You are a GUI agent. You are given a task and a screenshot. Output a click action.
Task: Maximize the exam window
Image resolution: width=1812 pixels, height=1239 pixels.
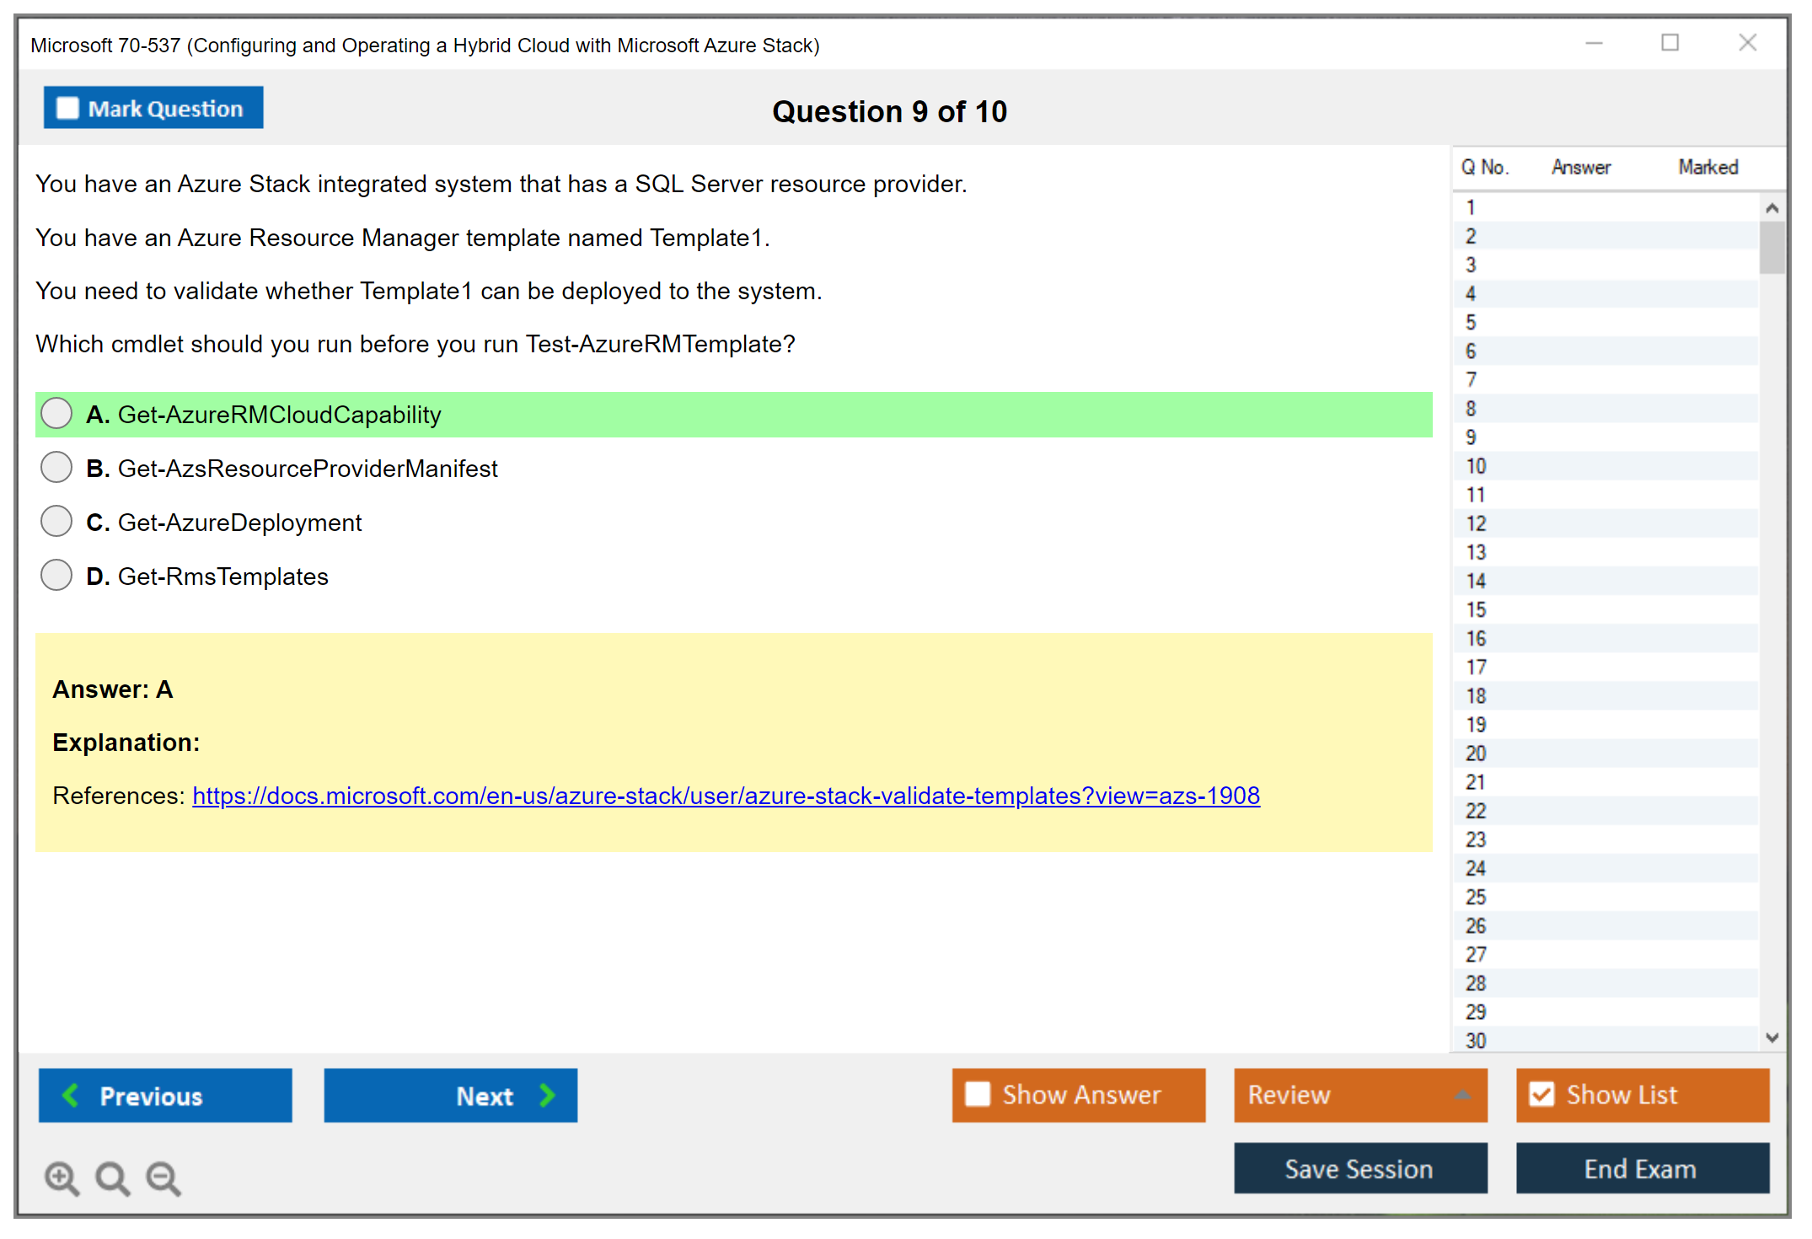pyautogui.click(x=1670, y=43)
